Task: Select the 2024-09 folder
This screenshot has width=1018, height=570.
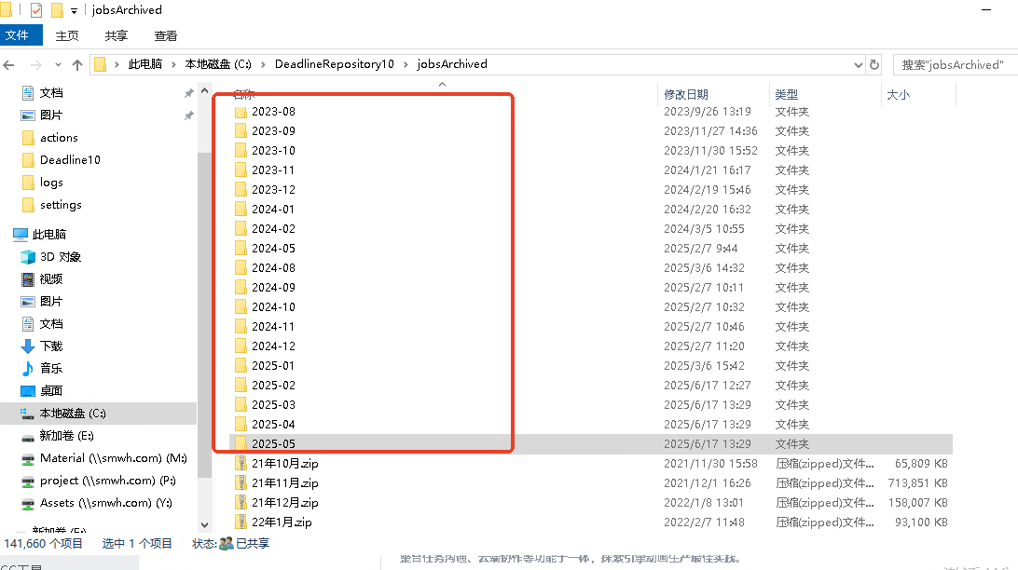Action: pyautogui.click(x=273, y=287)
